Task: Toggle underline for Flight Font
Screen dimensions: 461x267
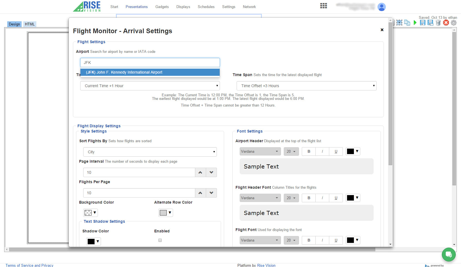Action: point(336,240)
